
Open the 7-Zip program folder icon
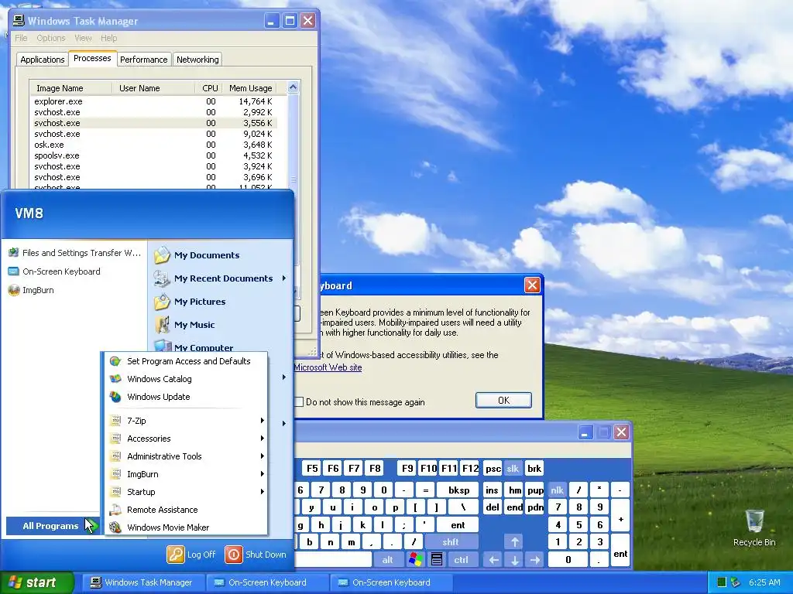pos(116,420)
